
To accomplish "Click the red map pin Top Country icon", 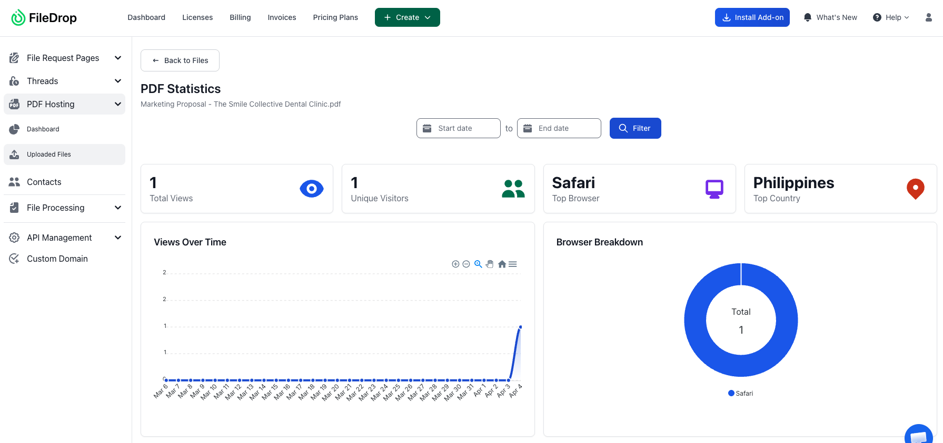I will coord(915,189).
